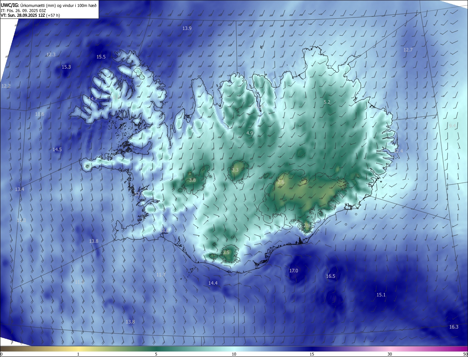Click the 12.7 value label on the map
The height and width of the screenshot is (357, 468).
(x=408, y=50)
